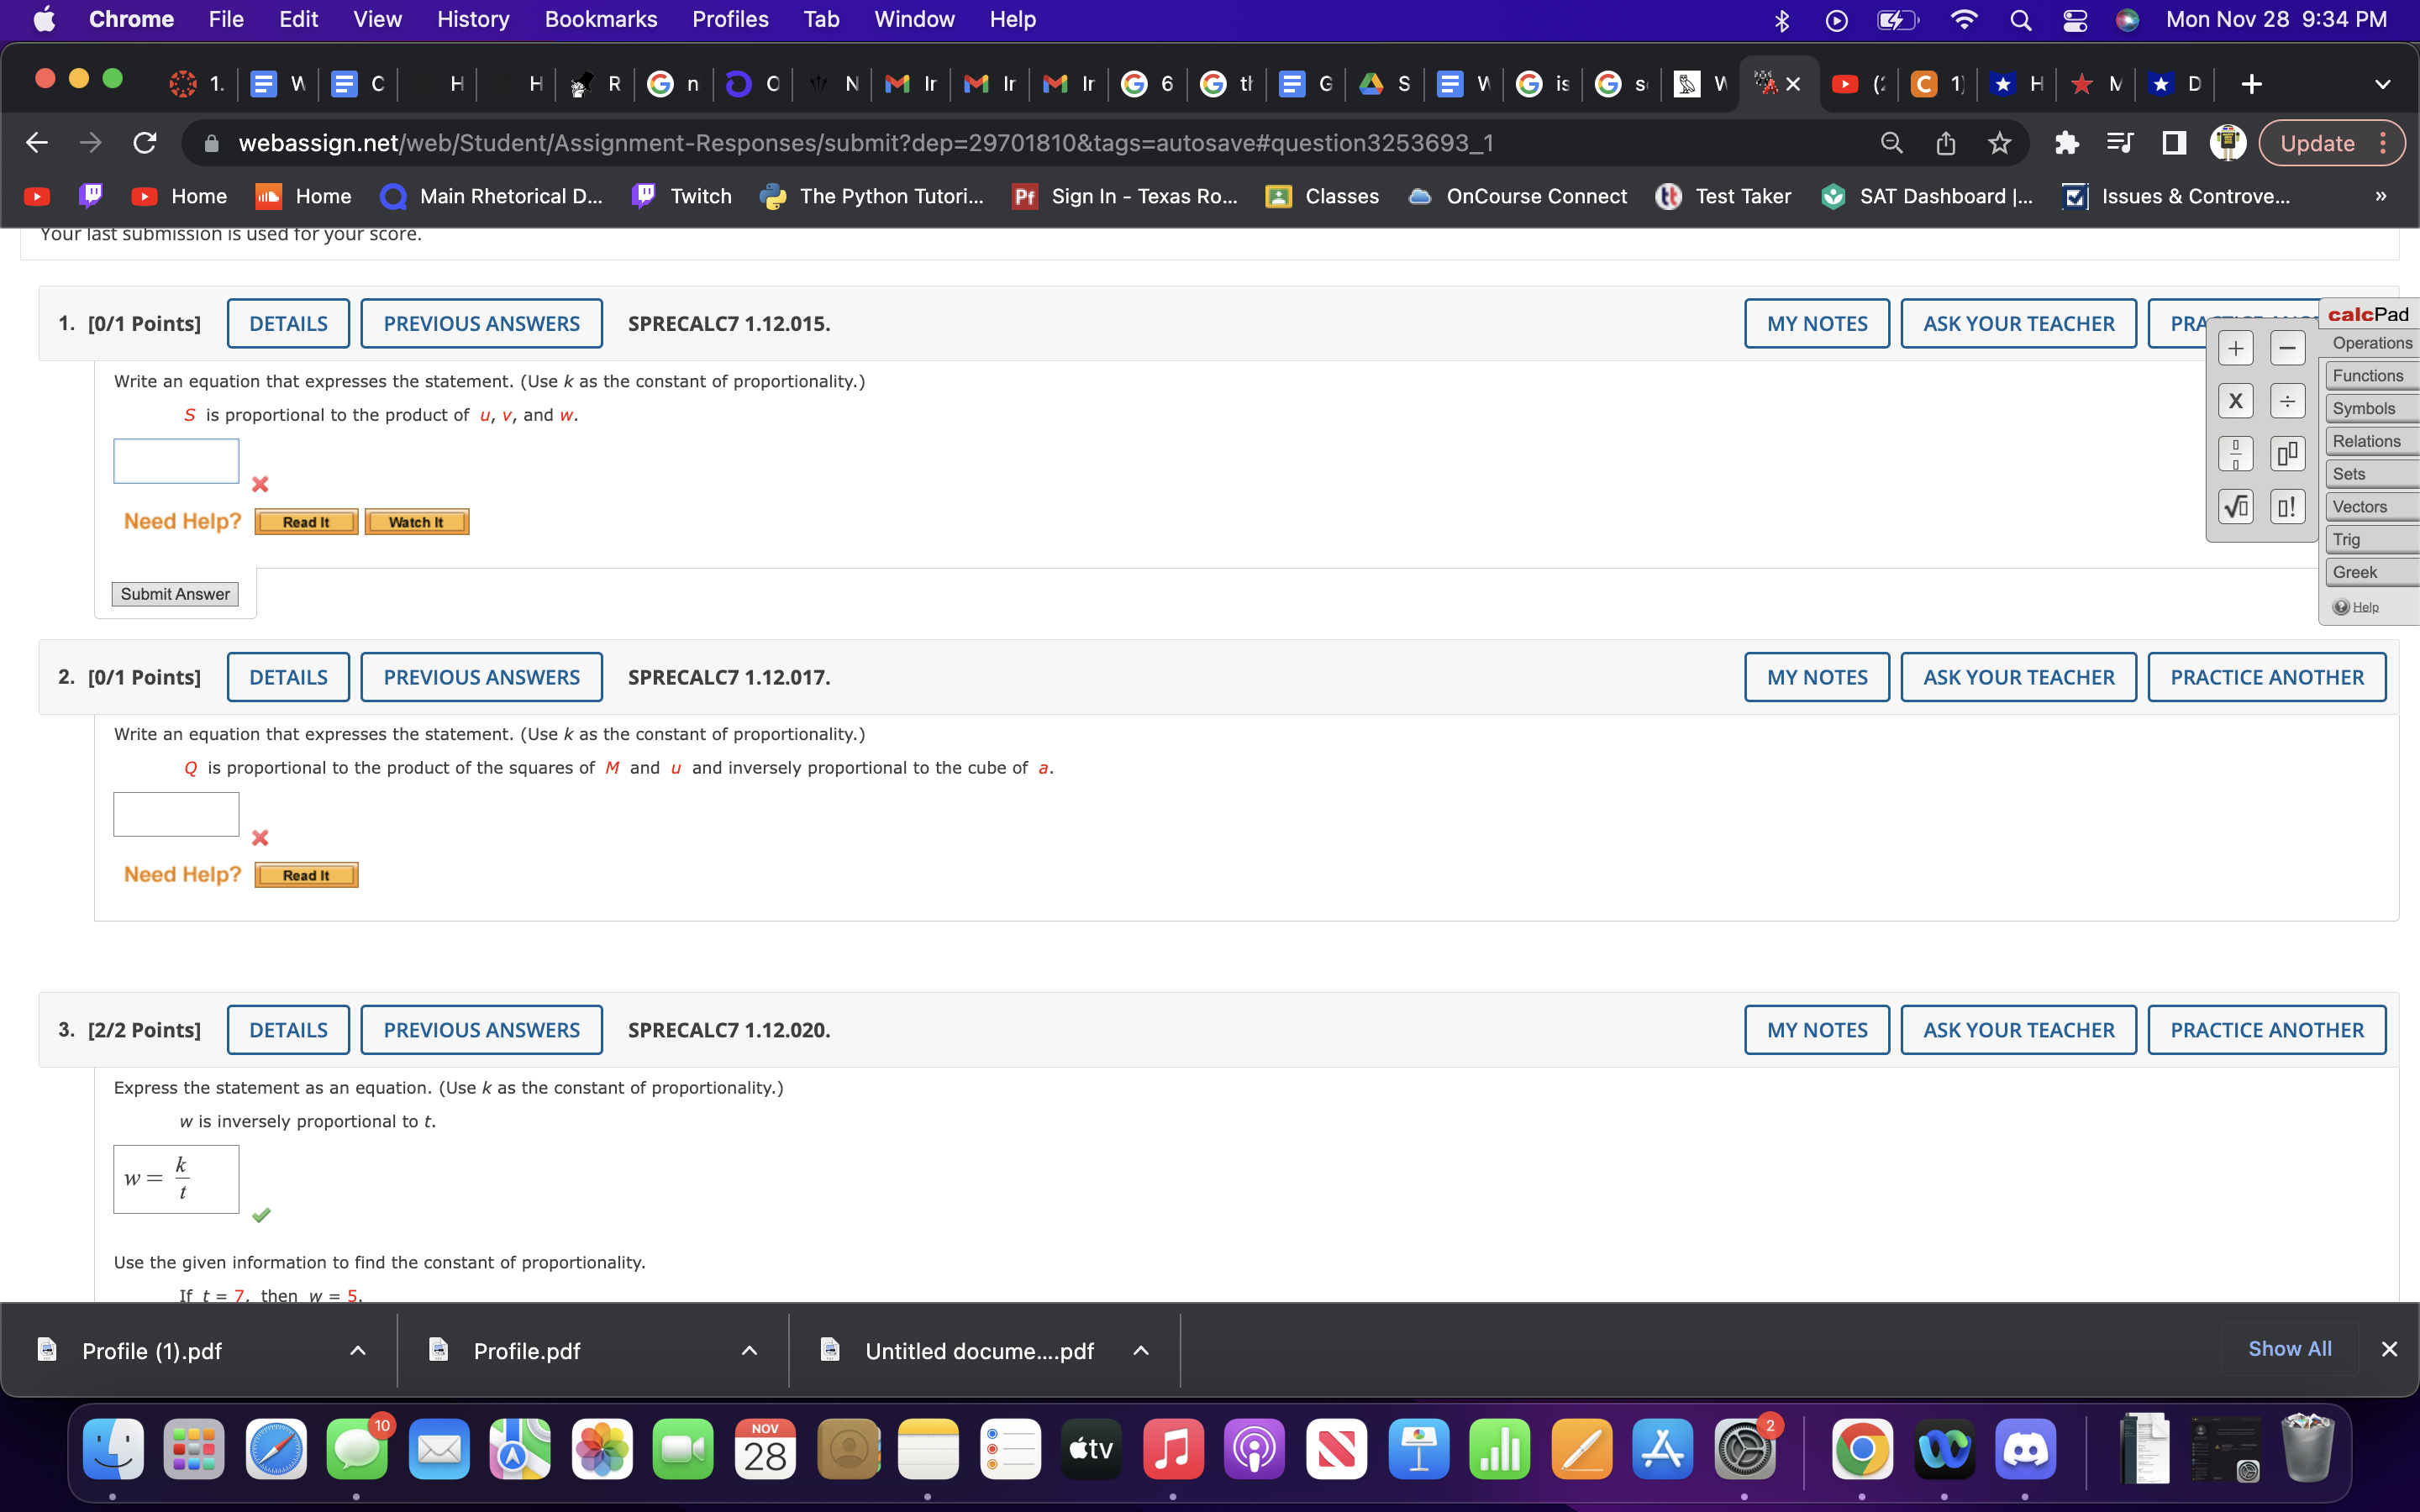Insert the factorial symbol from calcPad
Viewport: 2420px width, 1512px height.
click(x=2289, y=506)
